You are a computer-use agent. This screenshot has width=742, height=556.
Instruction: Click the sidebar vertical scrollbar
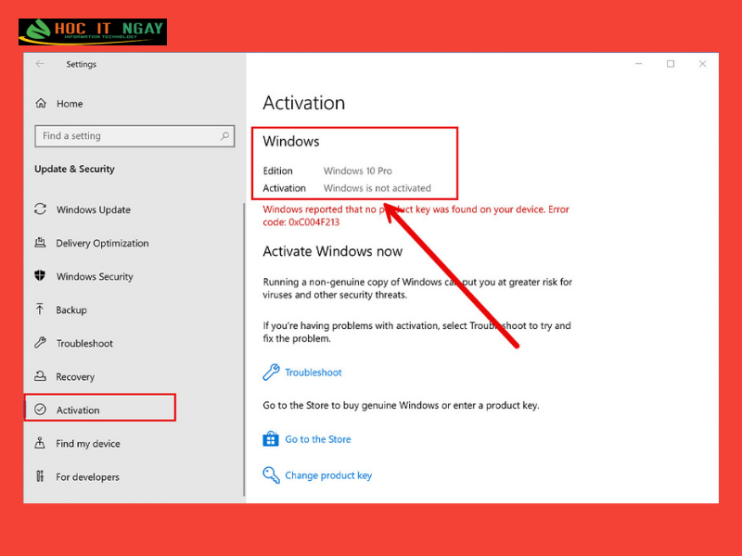click(x=244, y=349)
